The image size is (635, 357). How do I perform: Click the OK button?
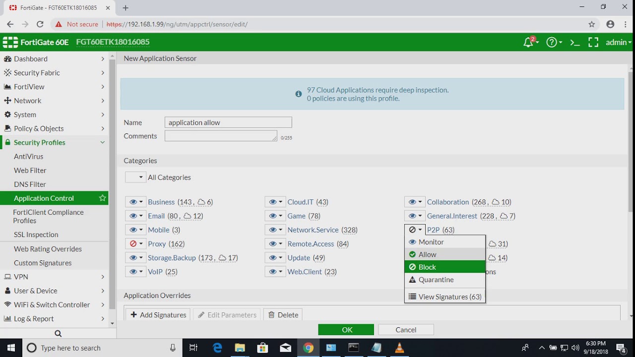346,330
